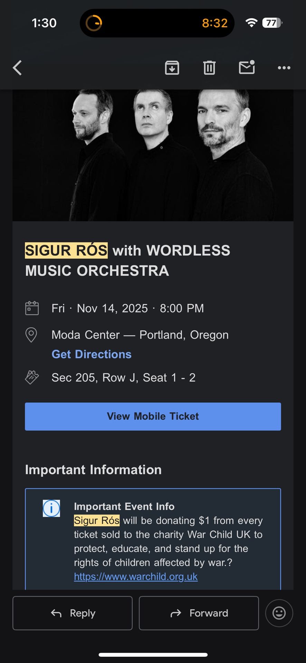Forward this ticket email

(199, 613)
